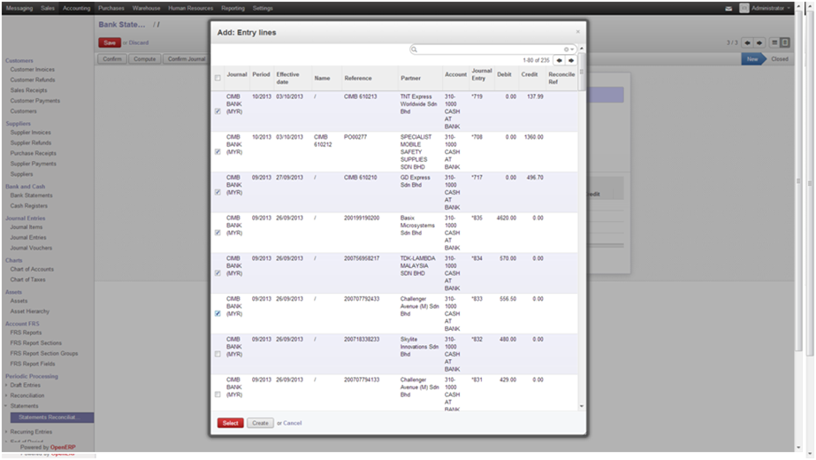Screen dimensions: 816x460
Task: Open Asset Hierarchy in sidebar
Action: coord(30,311)
